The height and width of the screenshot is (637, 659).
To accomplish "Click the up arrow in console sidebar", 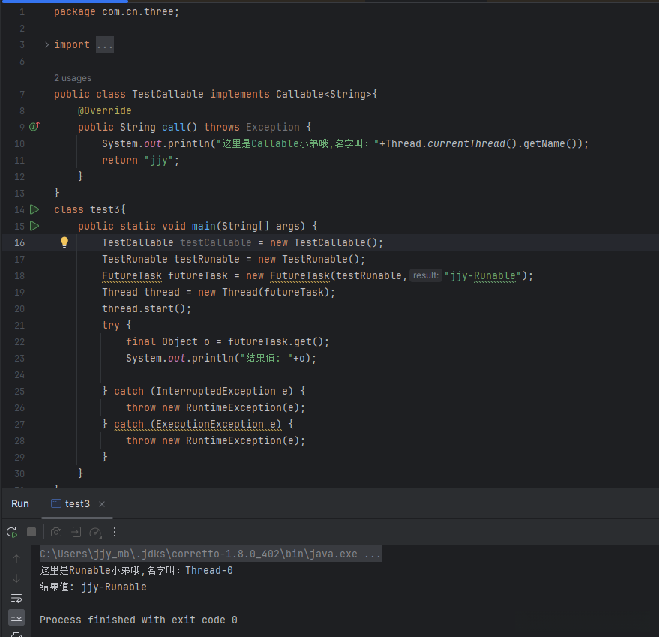I will [x=16, y=559].
